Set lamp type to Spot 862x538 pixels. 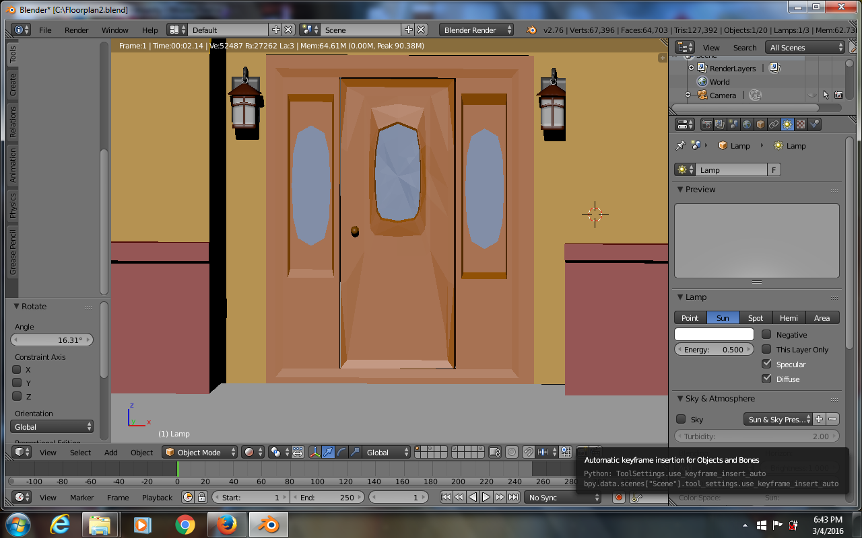[756, 317]
